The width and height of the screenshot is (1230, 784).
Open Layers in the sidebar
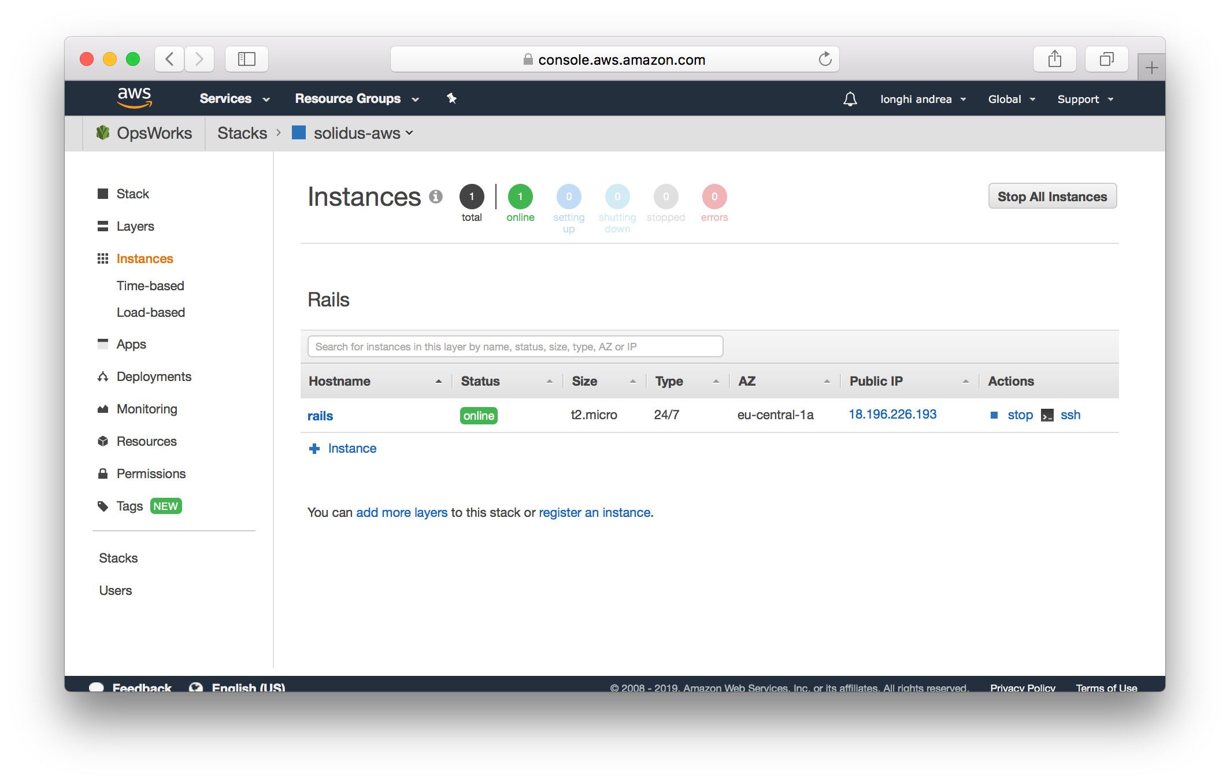135,226
